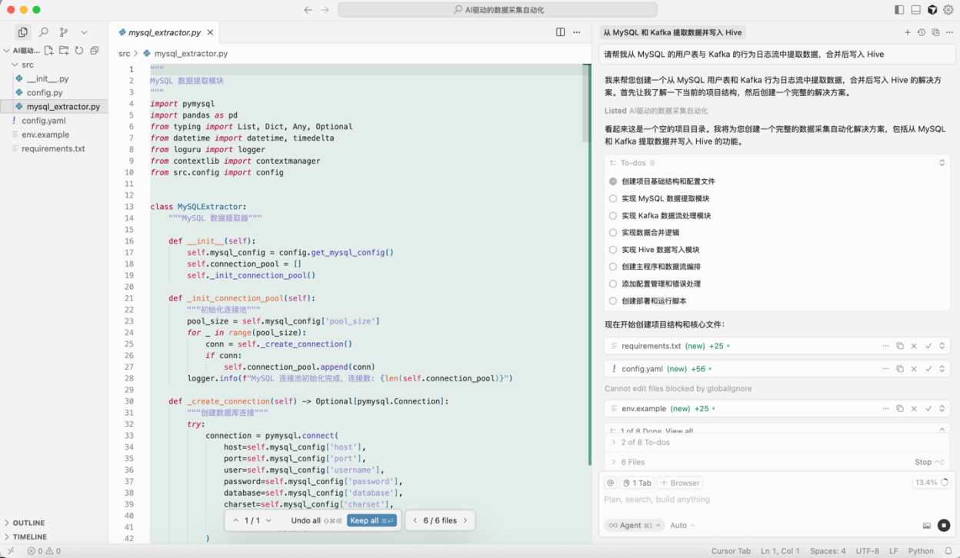This screenshot has width=960, height=558.
Task: Open the settings gear in title bar
Action: point(948,10)
